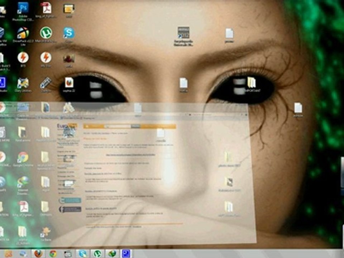This screenshot has width=344, height=258.
Task: Click the Facebook button in the sidebar
Action: [x=70, y=209]
